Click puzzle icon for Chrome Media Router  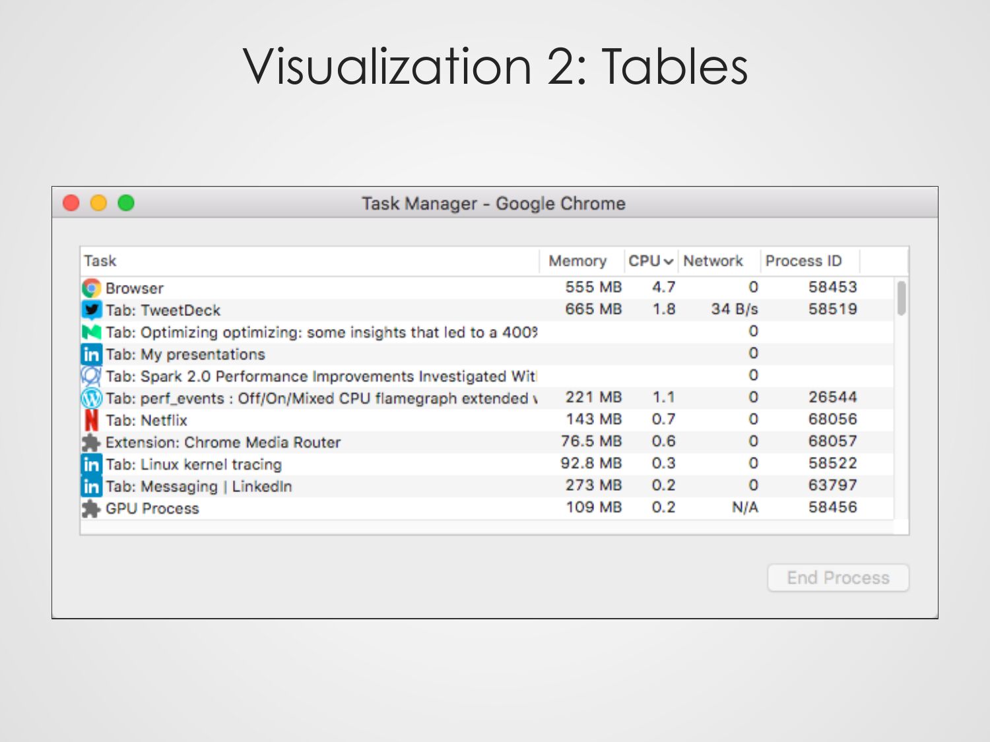tap(91, 443)
